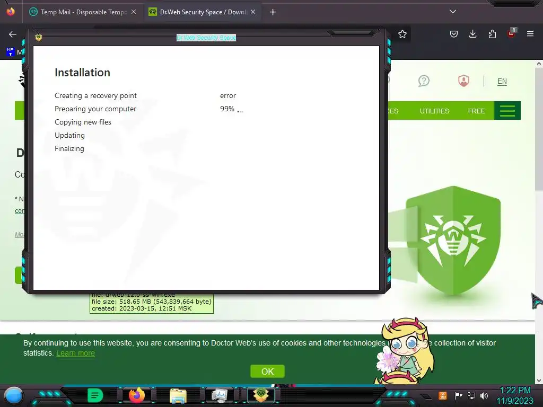
Task: Open the UTILITIES menu item
Action: tap(434, 111)
